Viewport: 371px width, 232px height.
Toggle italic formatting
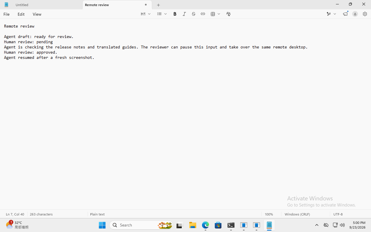(x=184, y=14)
